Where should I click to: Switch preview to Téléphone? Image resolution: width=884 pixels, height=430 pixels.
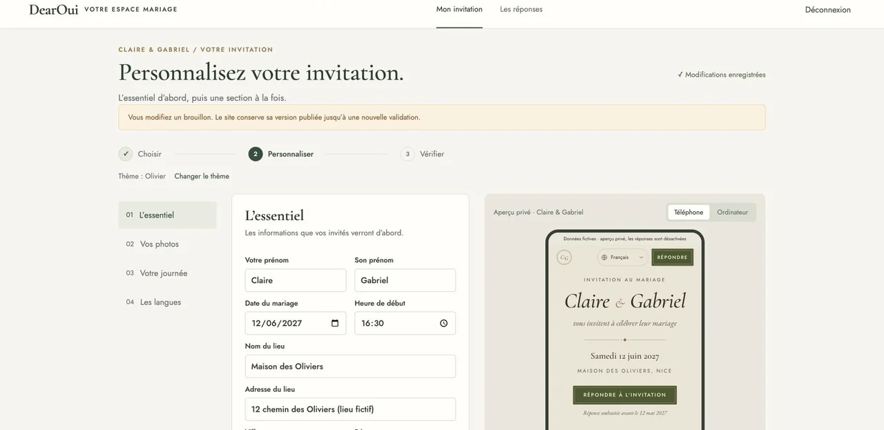[689, 213]
